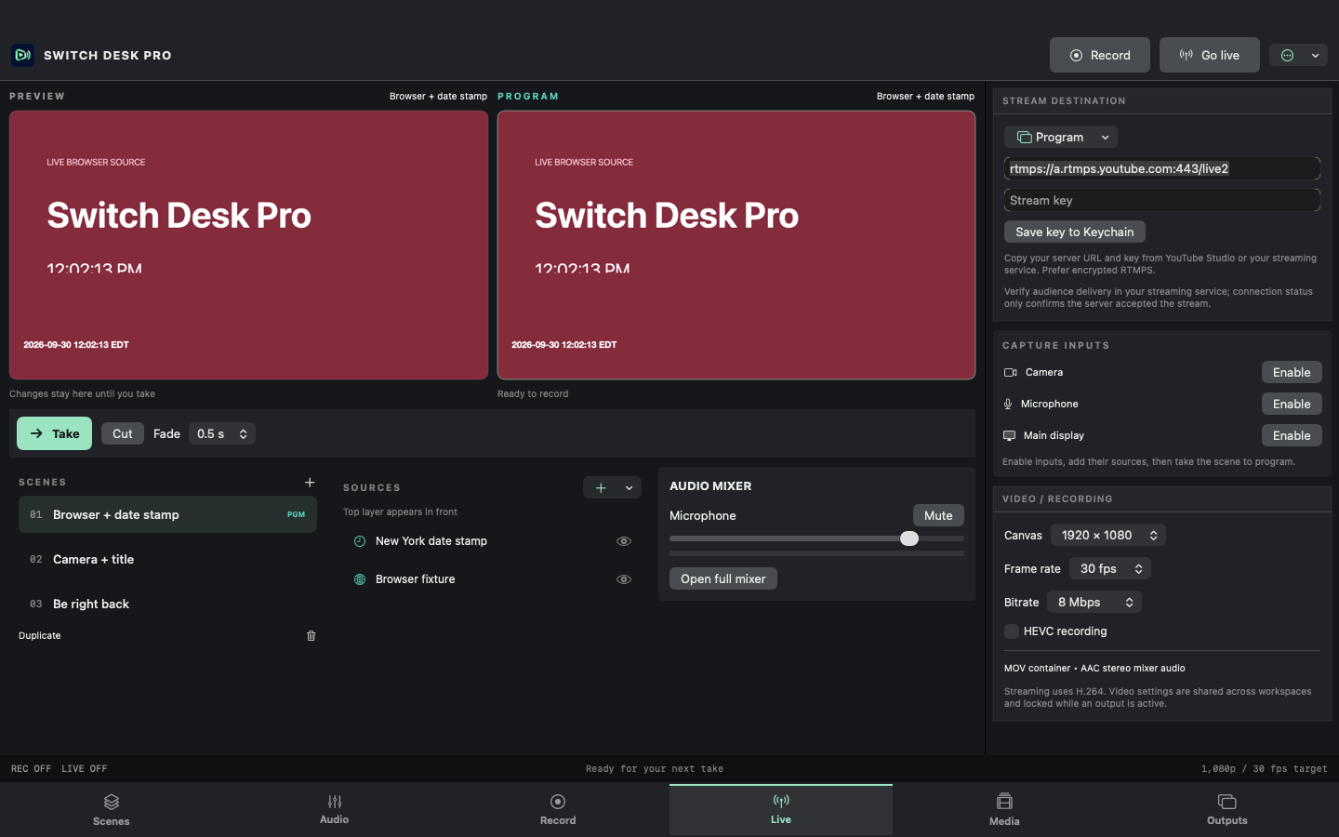Switch to the Record tab
The height and width of the screenshot is (837, 1339).
[x=558, y=810]
